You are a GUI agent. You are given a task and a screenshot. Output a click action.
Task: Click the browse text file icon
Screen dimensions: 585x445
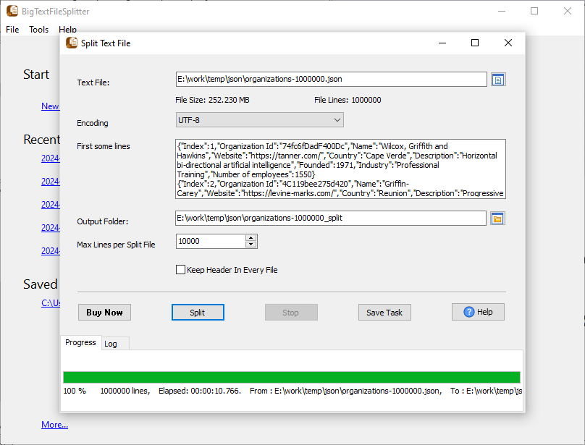(x=498, y=80)
